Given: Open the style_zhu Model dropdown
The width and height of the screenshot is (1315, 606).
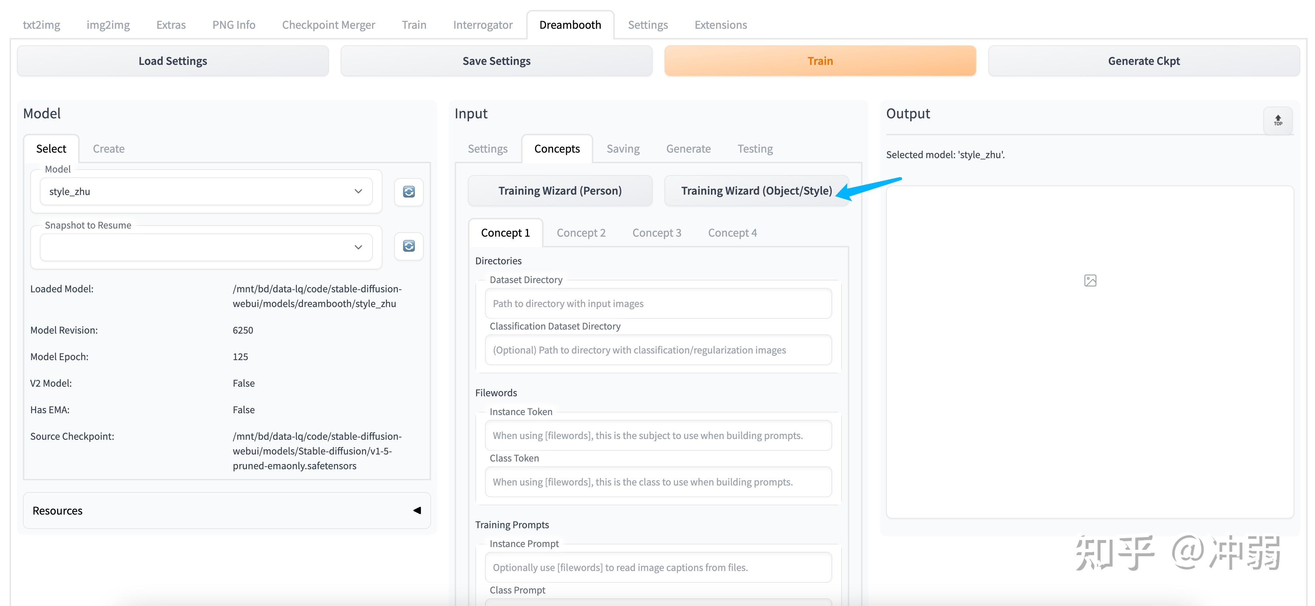Looking at the screenshot, I should (x=206, y=192).
